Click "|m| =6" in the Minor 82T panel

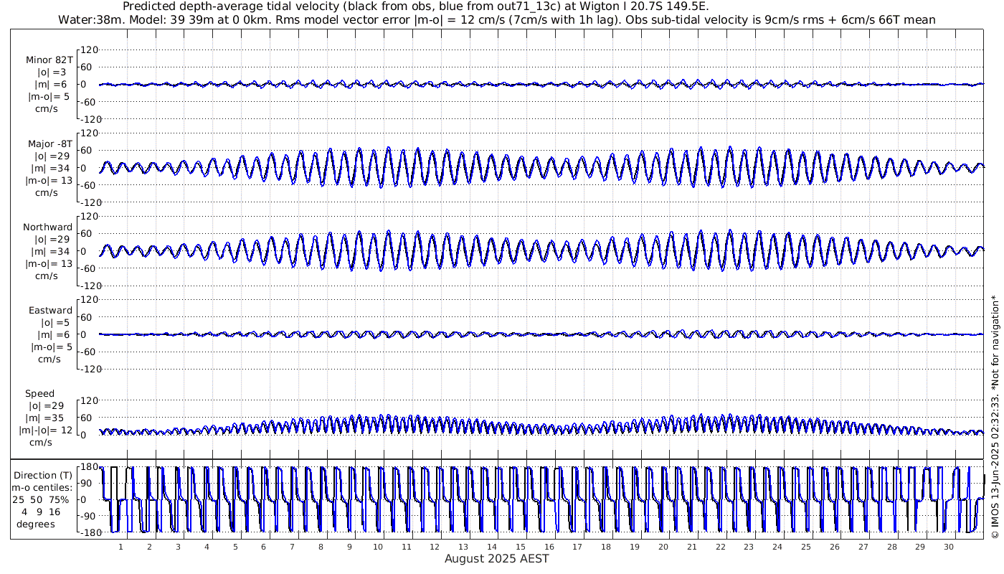click(x=52, y=84)
